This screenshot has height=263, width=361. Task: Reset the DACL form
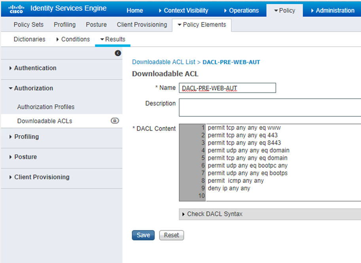pos(172,235)
